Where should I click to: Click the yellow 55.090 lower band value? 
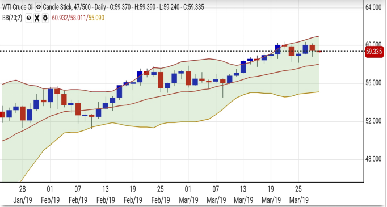[96, 18]
